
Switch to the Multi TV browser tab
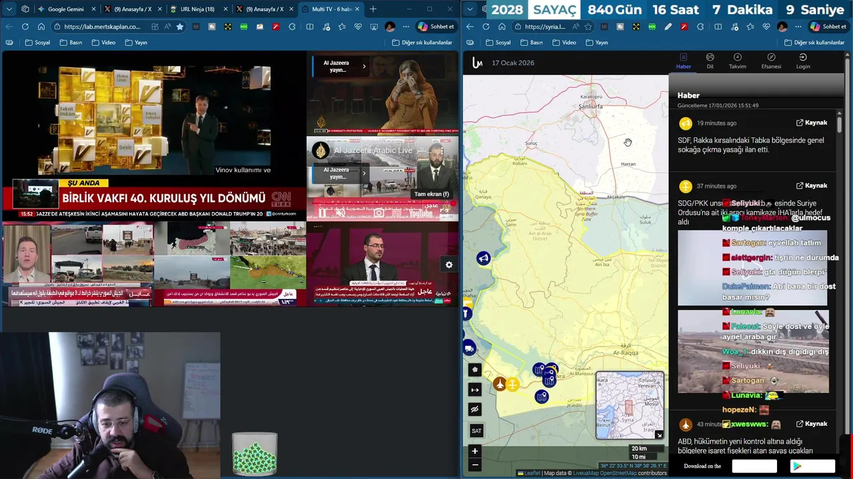tap(330, 9)
